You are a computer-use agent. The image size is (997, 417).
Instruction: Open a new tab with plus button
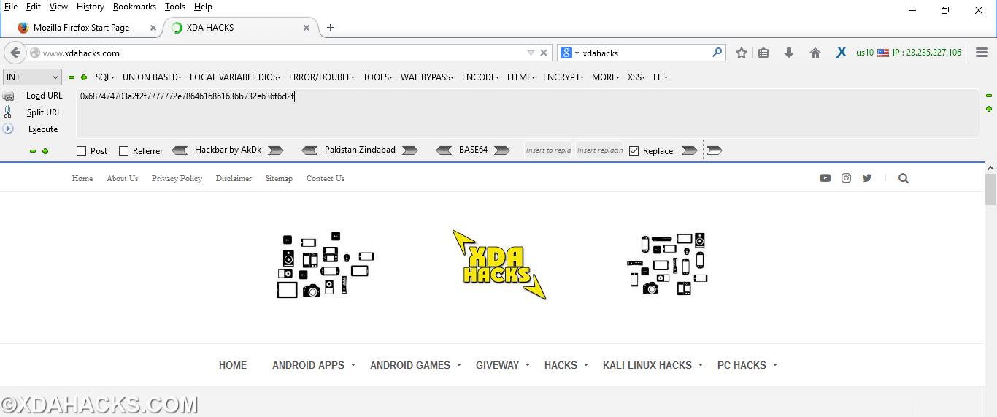pyautogui.click(x=331, y=28)
